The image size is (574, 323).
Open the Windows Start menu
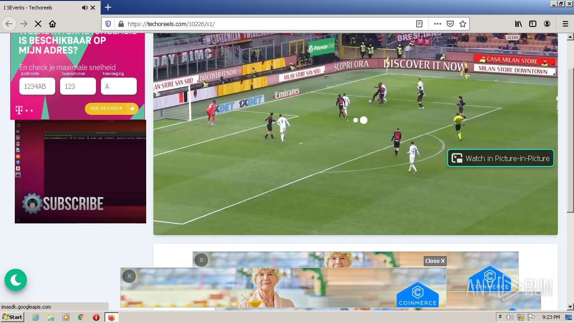click(12, 317)
